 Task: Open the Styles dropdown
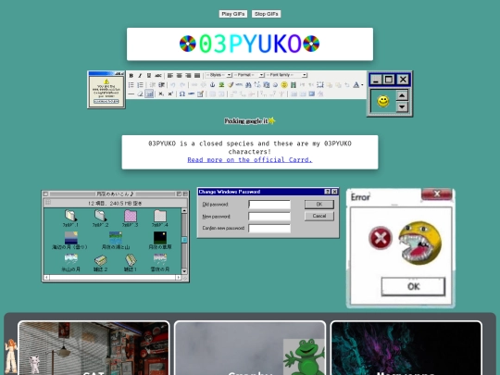(219, 75)
